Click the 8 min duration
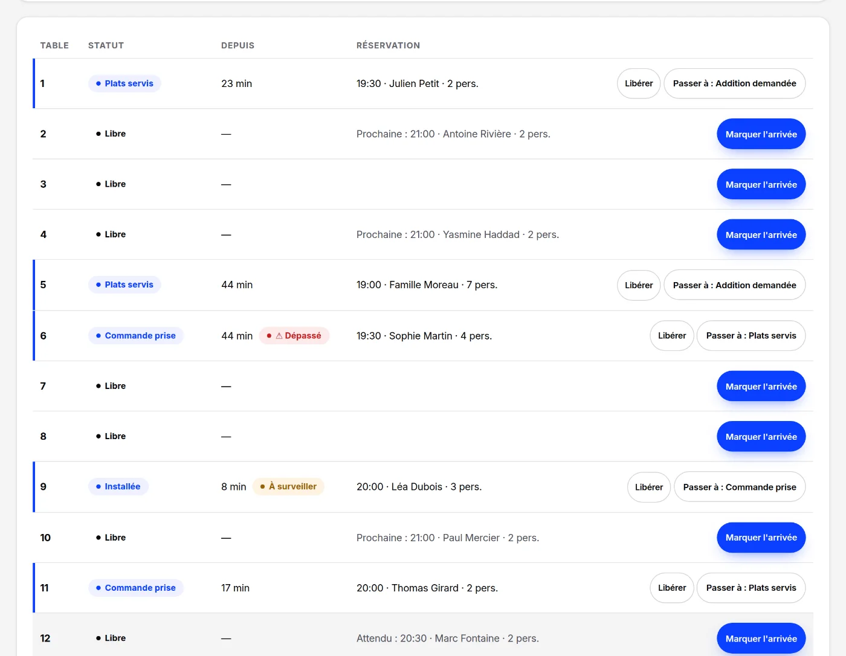846x656 pixels. point(234,487)
